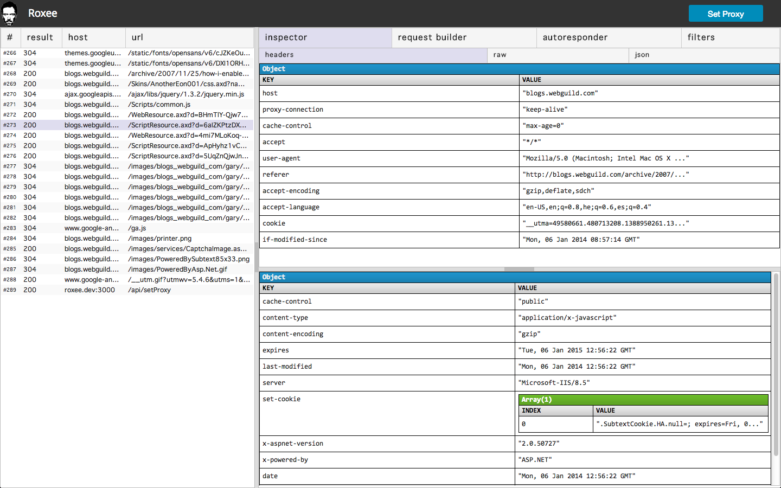This screenshot has height=488, width=781.
Task: Select row #284 /images/printer.png
Action: click(127, 239)
